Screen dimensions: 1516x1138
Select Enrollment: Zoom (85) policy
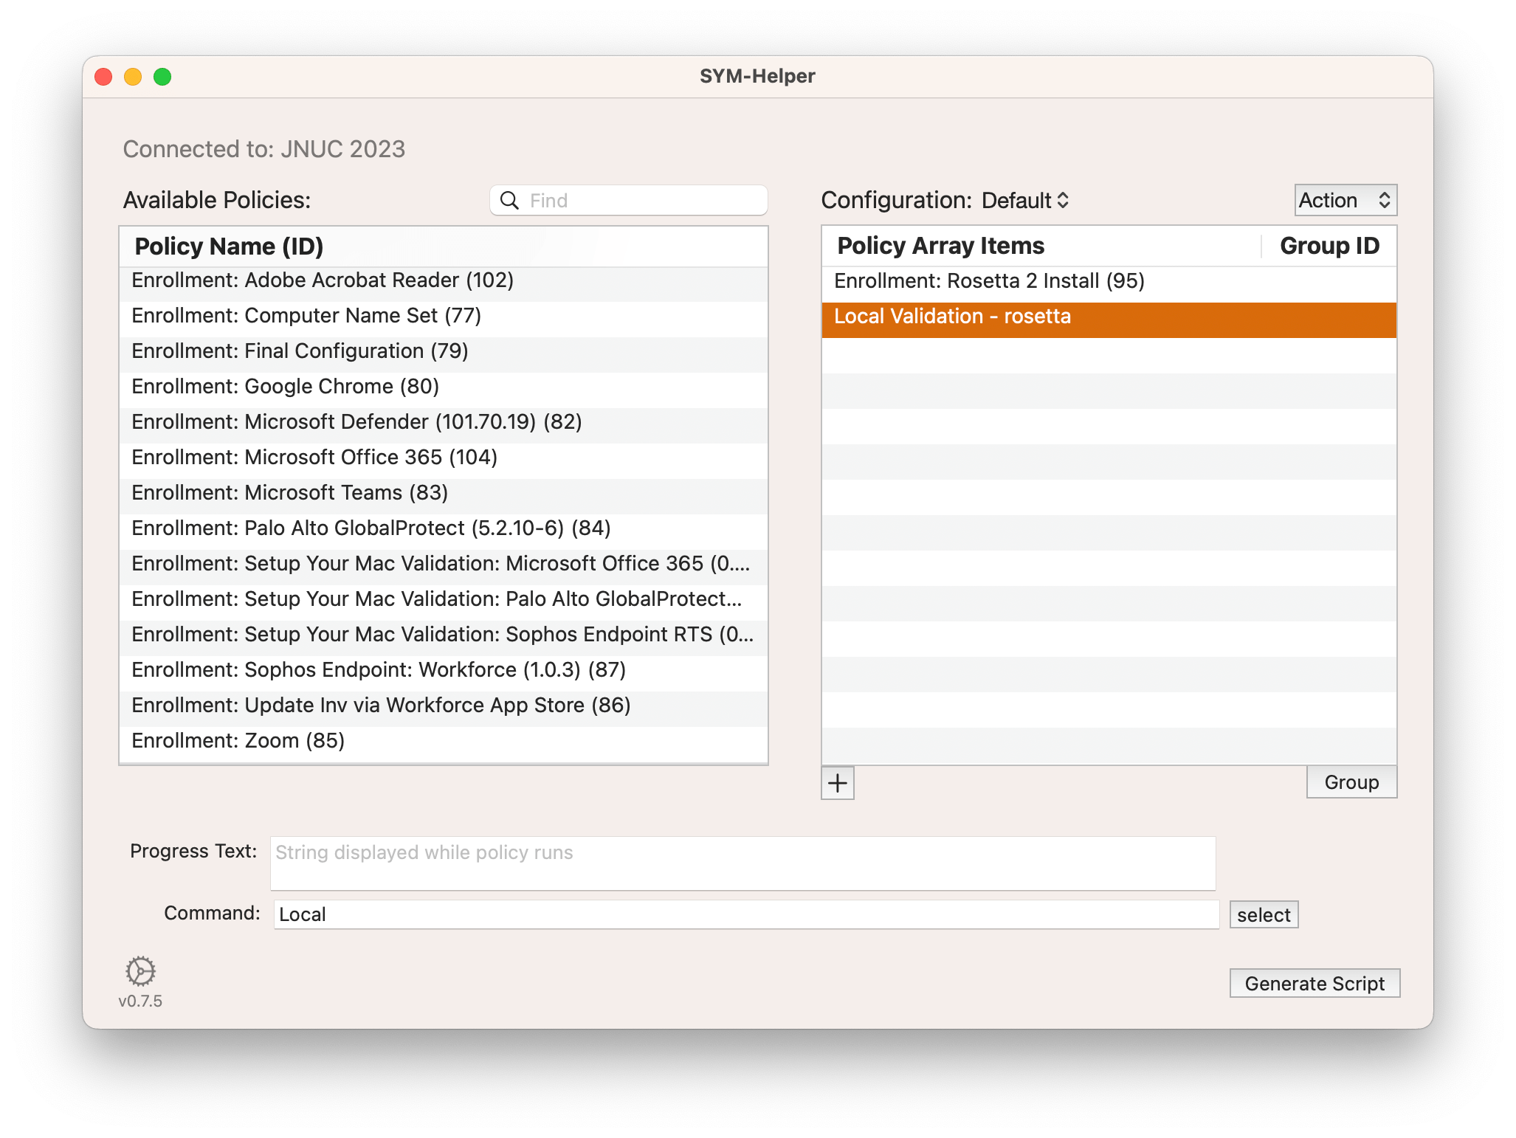[x=238, y=741]
